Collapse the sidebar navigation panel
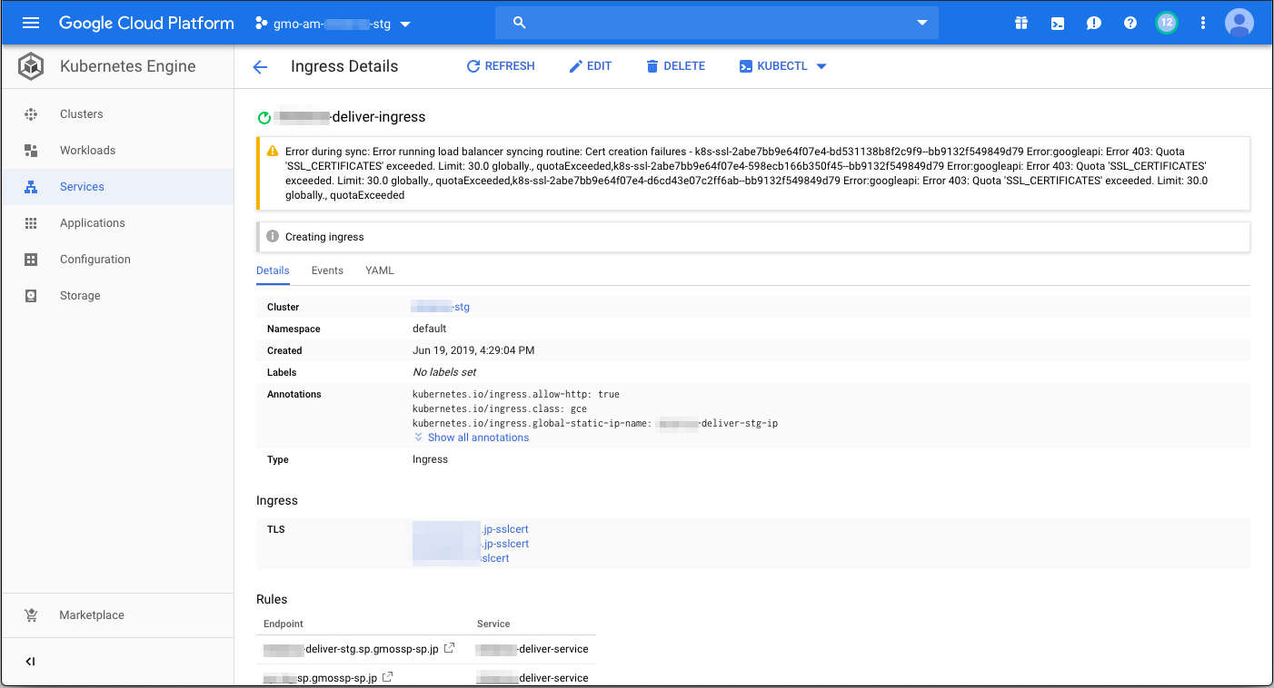The height and width of the screenshot is (688, 1274). [x=30, y=662]
